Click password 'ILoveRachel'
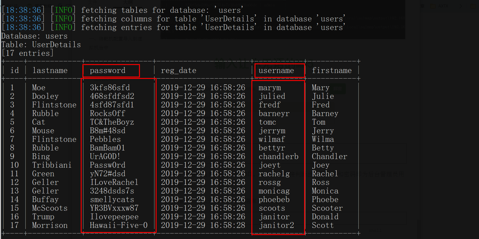This screenshot has height=239, width=479. click(x=114, y=182)
